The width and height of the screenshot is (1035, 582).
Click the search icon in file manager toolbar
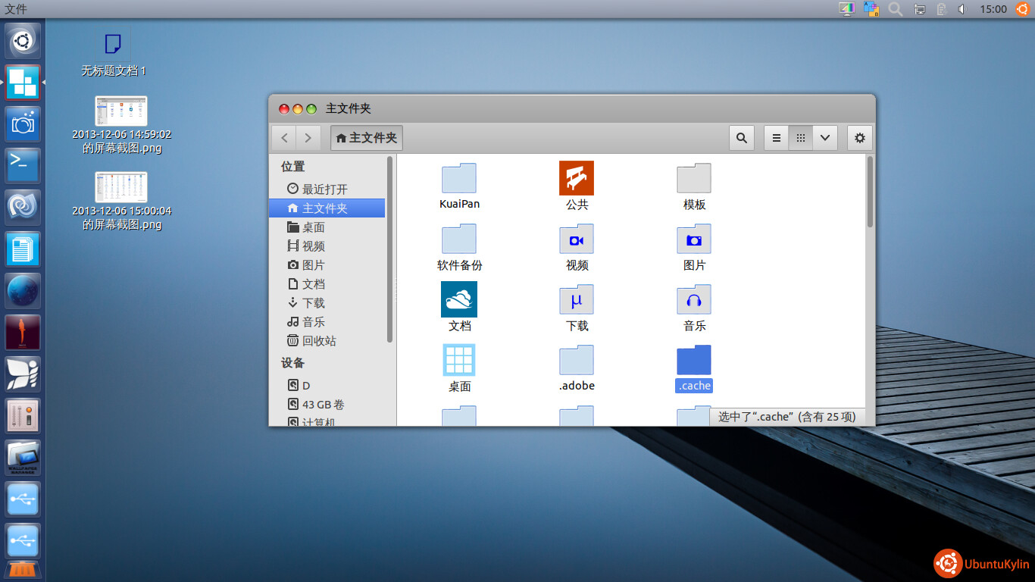click(741, 138)
